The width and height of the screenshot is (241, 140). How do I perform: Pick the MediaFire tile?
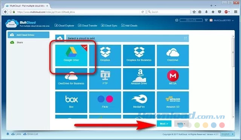click(x=139, y=102)
